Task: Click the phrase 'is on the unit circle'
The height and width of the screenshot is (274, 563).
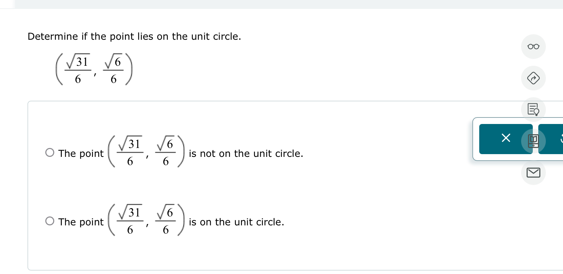Action: point(236,222)
